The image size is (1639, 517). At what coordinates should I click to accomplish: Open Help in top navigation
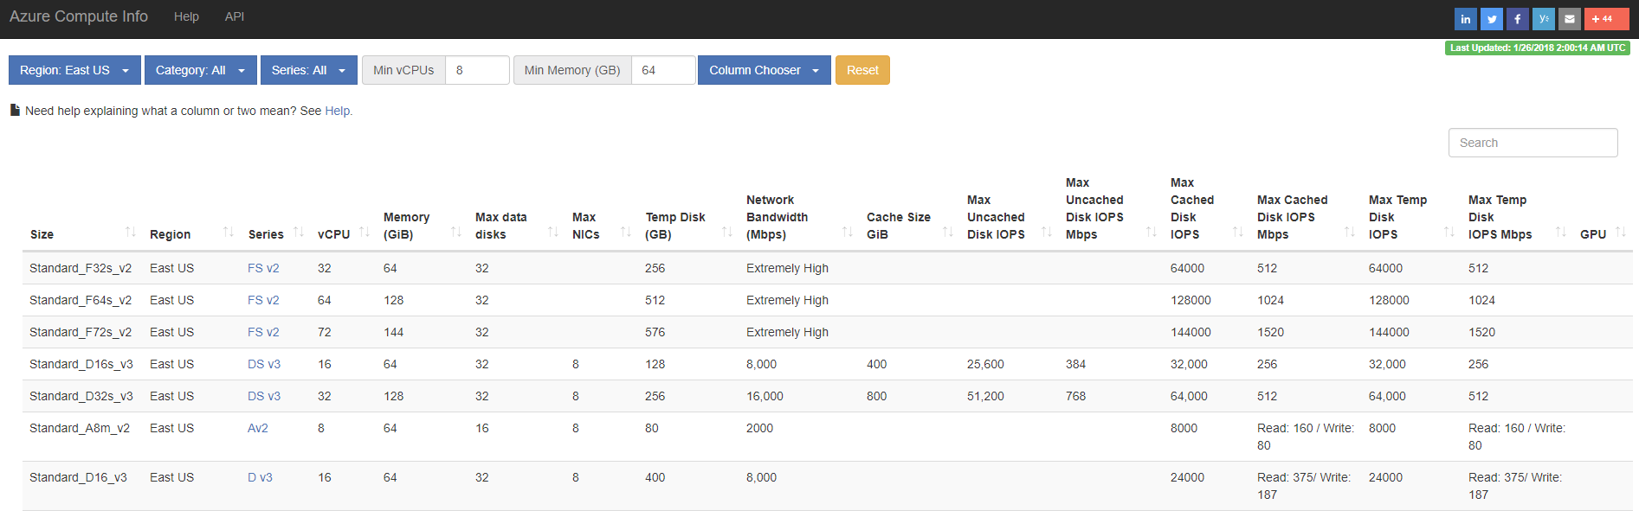(186, 16)
